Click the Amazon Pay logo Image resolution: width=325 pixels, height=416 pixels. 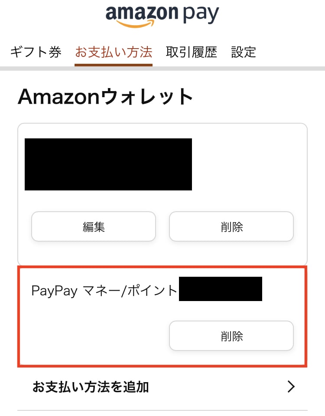coord(162,15)
